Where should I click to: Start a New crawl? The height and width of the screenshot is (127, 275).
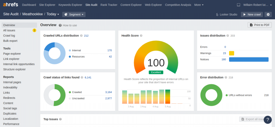[x=252, y=14]
